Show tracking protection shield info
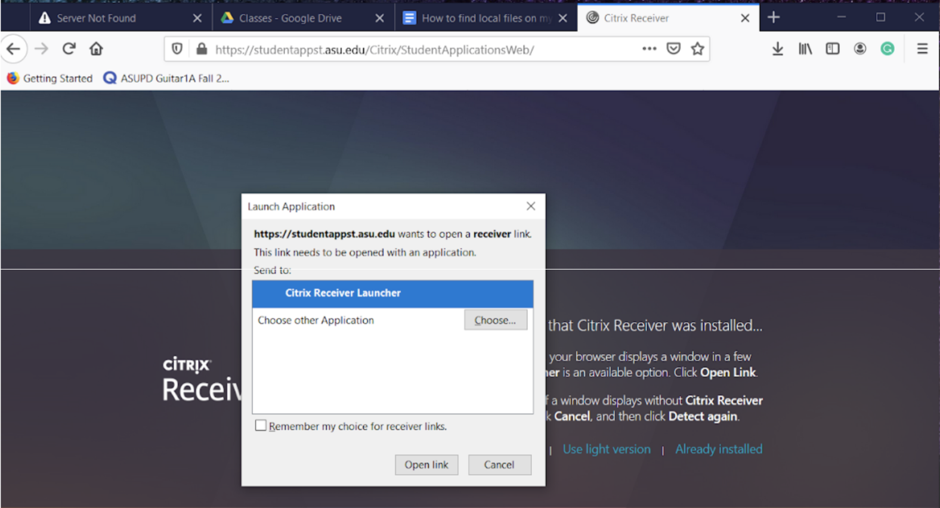The image size is (940, 508). point(177,49)
